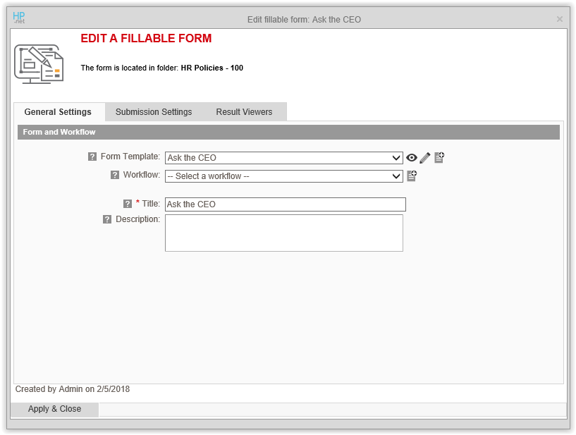Open help for Workflow field
This screenshot has height=435, width=576.
(115, 176)
